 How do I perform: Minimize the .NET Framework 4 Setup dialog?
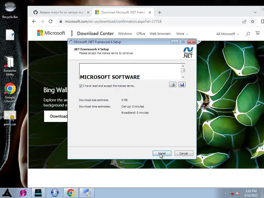click(175, 42)
